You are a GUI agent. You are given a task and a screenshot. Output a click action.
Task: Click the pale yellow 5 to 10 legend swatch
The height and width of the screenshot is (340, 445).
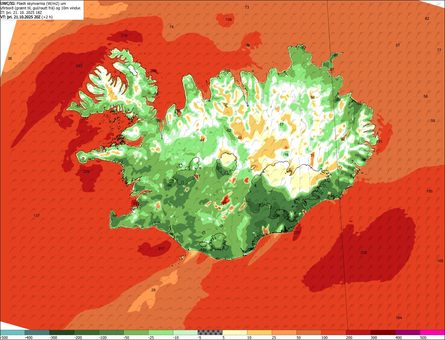(x=234, y=332)
